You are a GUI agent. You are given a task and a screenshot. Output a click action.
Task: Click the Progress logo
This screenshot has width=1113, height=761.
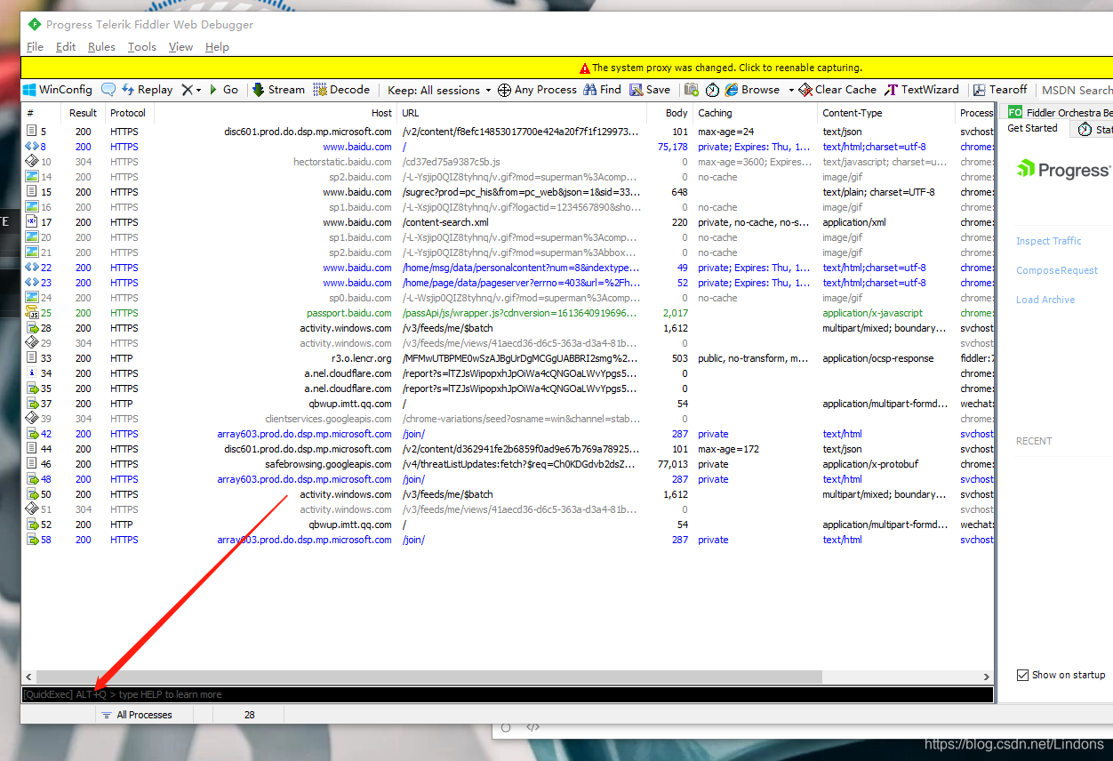click(1063, 170)
